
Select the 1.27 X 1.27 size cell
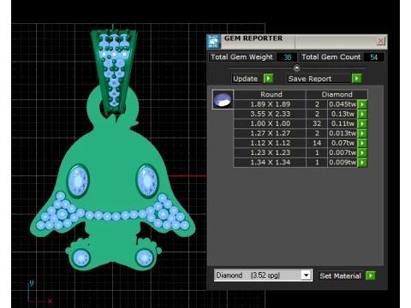coord(270,133)
